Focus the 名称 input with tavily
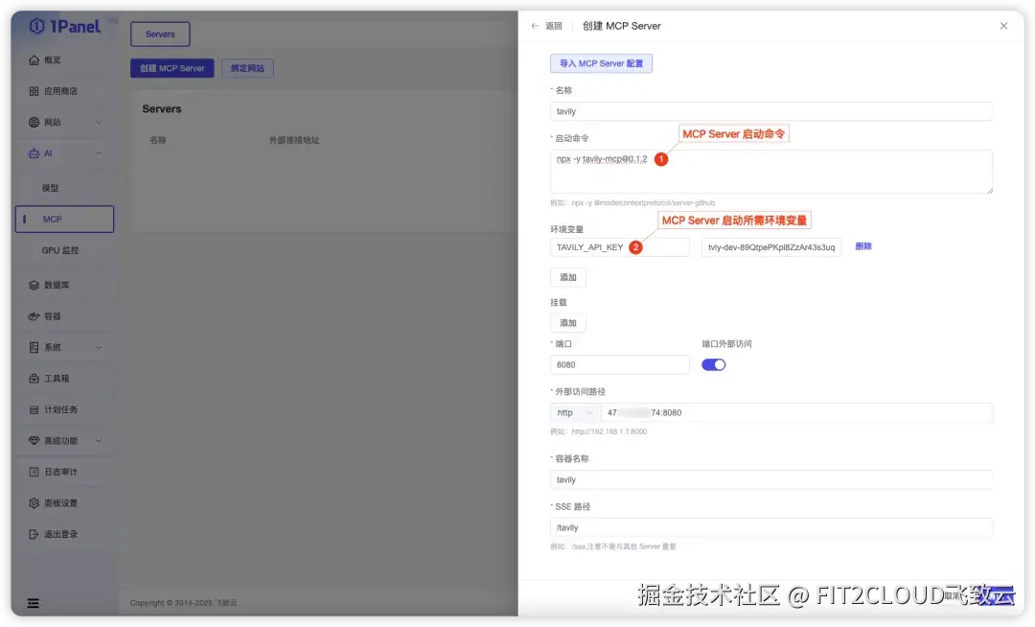This screenshot has width=1035, height=627. click(x=770, y=111)
